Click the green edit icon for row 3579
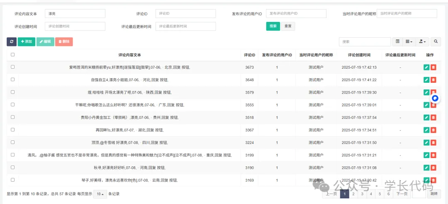Screen dimensions: 448x204 pyautogui.click(x=426, y=92)
